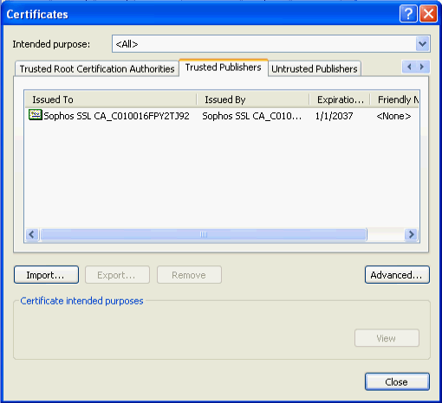Image resolution: width=442 pixels, height=403 pixels.
Task: Click the View button
Action: (387, 338)
